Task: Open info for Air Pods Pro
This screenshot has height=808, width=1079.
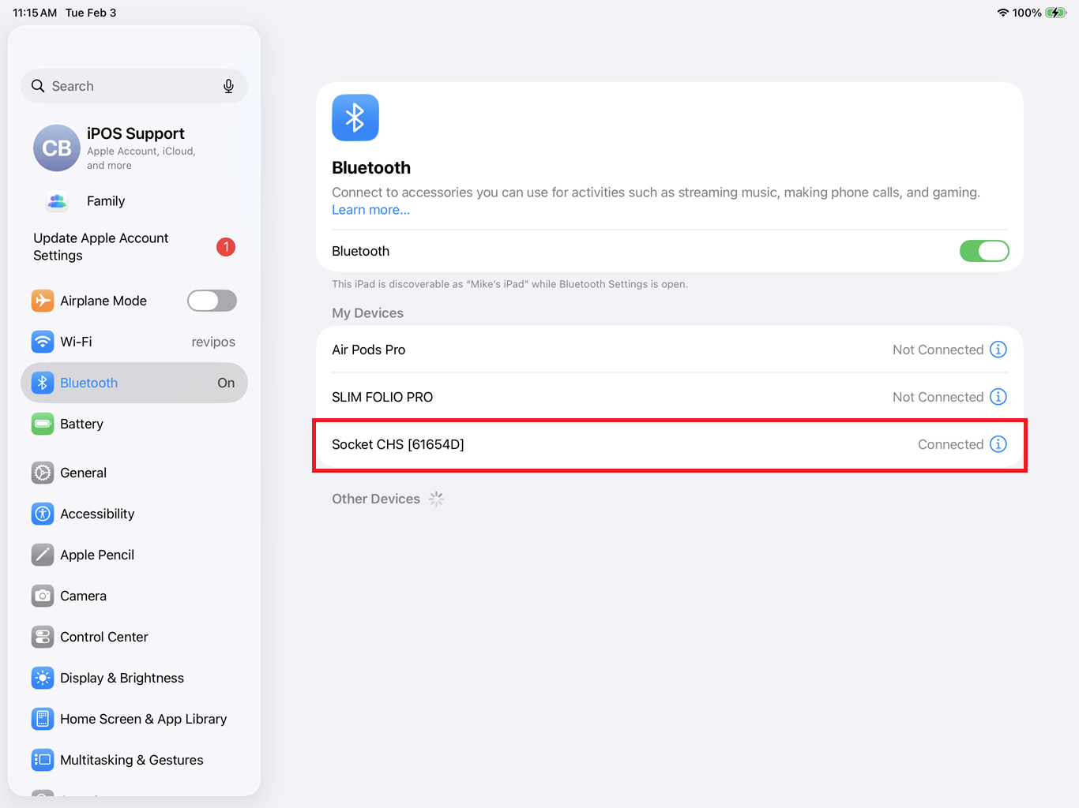Action: click(x=998, y=350)
